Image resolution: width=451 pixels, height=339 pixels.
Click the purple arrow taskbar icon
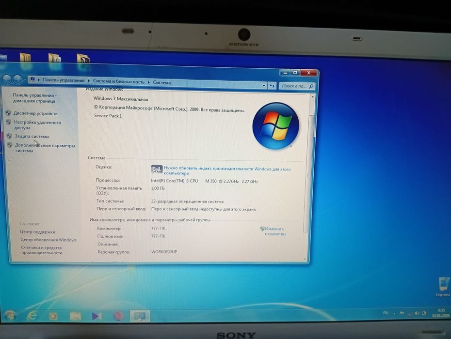(97, 316)
